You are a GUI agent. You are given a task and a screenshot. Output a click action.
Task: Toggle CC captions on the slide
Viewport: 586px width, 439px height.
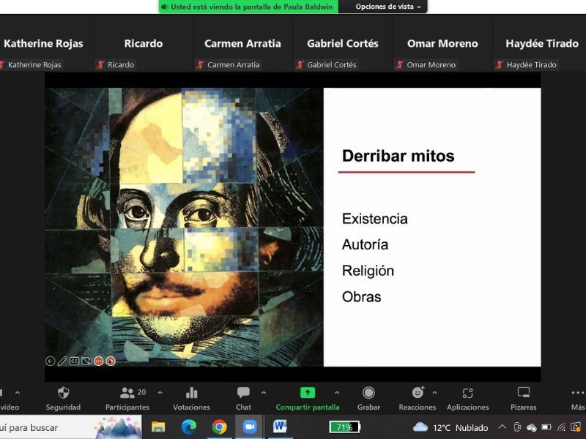pyautogui.click(x=75, y=361)
